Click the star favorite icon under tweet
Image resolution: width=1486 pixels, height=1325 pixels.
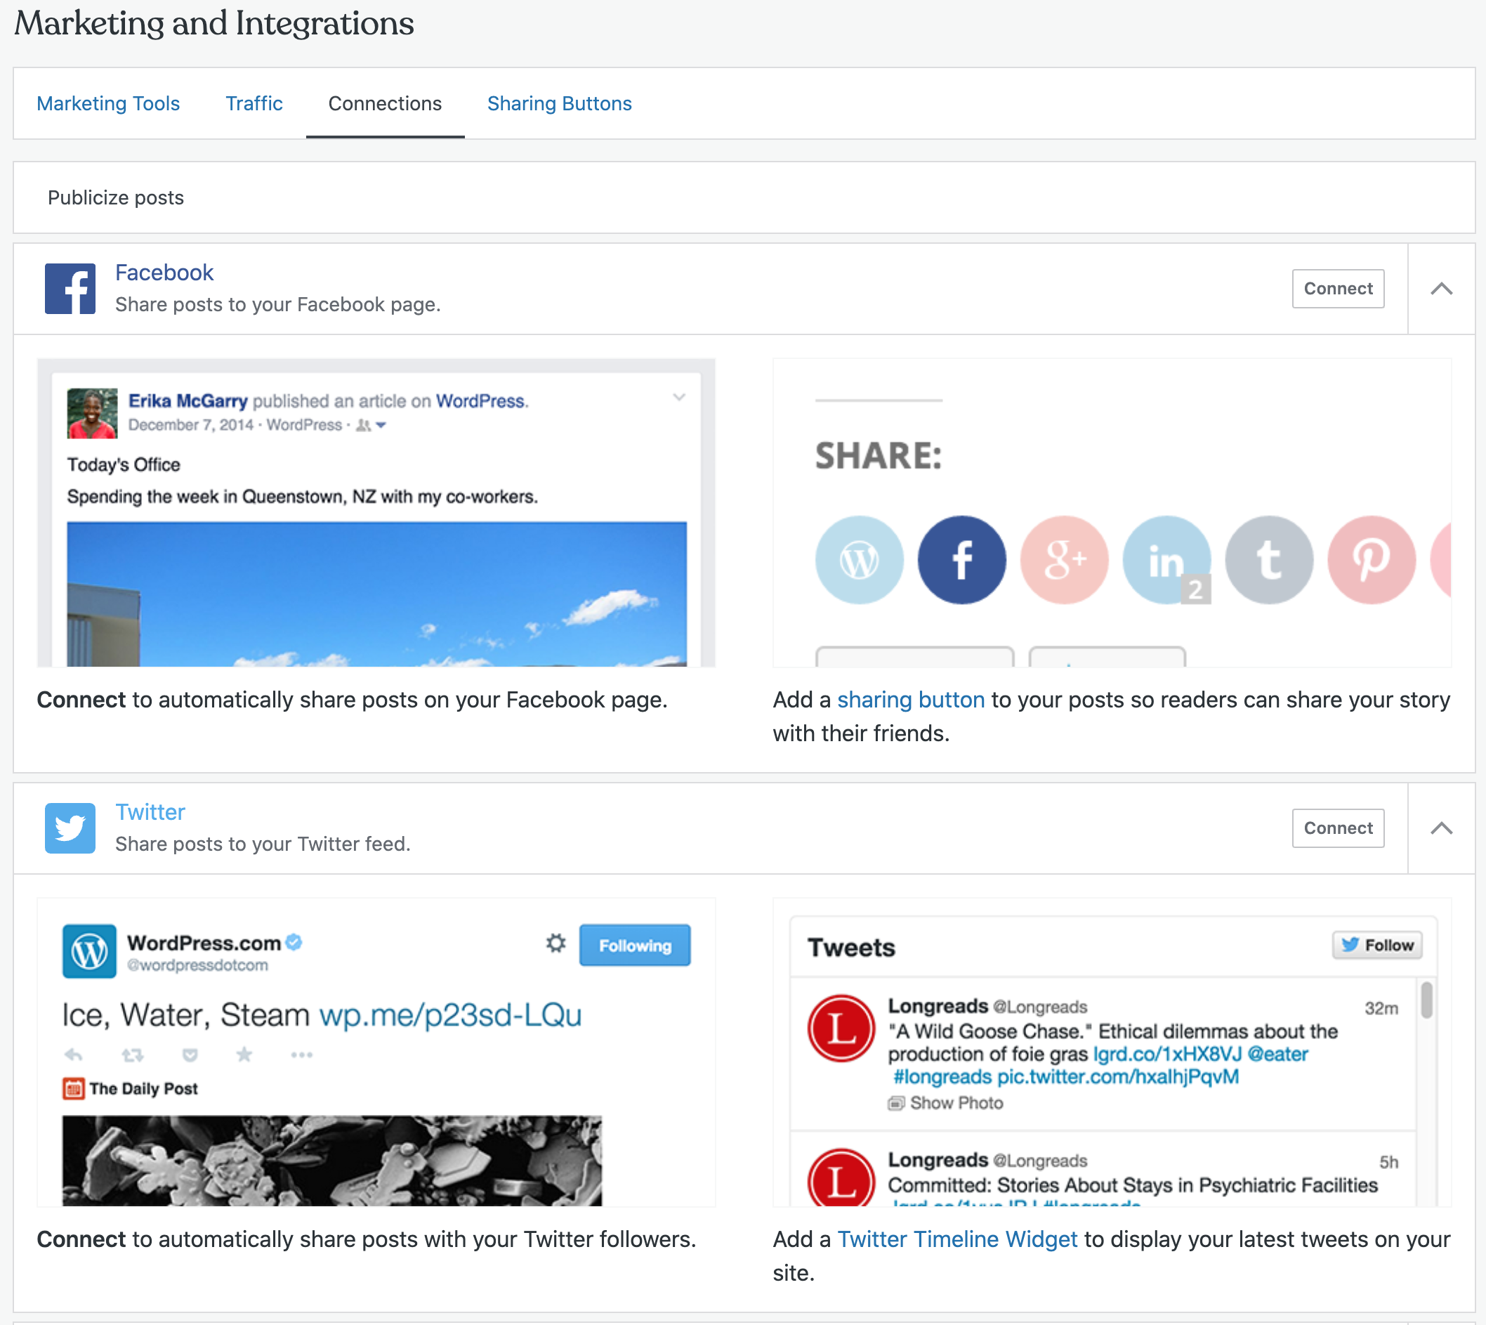[244, 1055]
